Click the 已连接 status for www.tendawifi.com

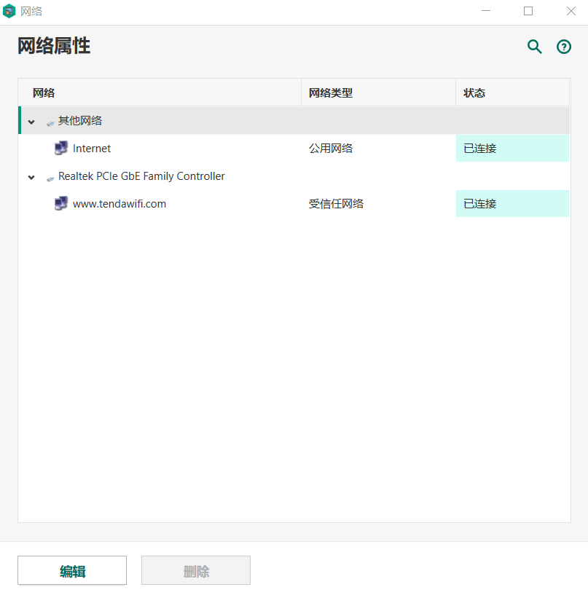512,204
